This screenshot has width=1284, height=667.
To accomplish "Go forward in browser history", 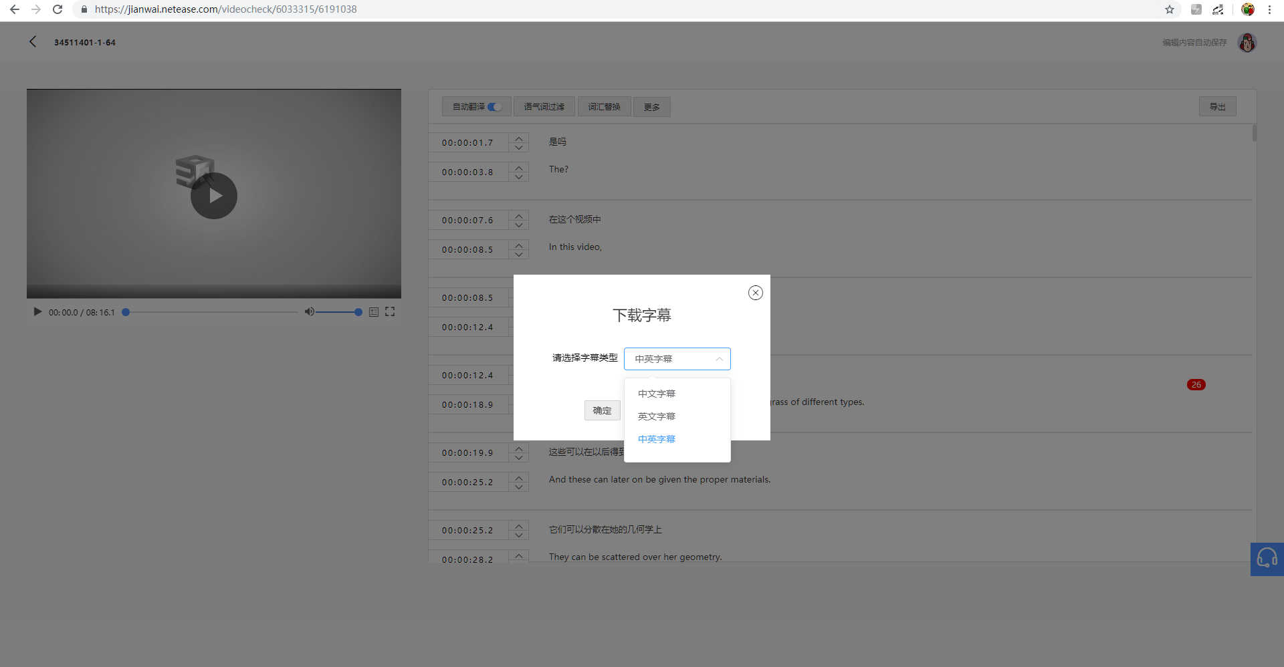I will click(x=36, y=9).
